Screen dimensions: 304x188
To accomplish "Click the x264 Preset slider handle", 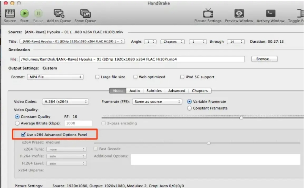I will click(x=209, y=143).
